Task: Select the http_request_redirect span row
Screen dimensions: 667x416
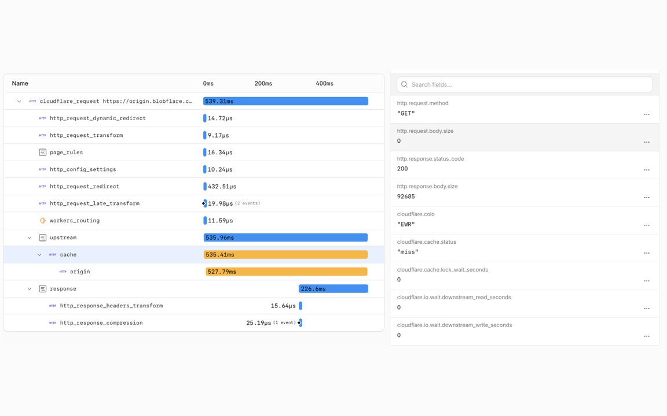Action: tap(194, 187)
